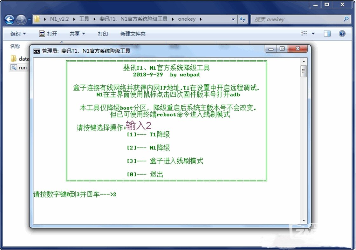Click '2018-9-29 by webpad' text
The height and width of the screenshot is (250, 356).
tap(166, 75)
